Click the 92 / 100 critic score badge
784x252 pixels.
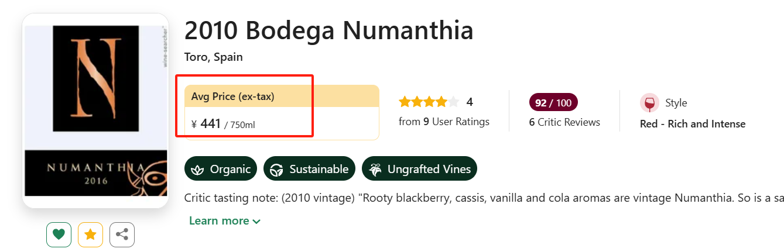[x=553, y=103]
